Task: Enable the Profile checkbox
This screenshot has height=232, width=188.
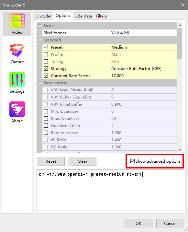Action: tap(46, 54)
